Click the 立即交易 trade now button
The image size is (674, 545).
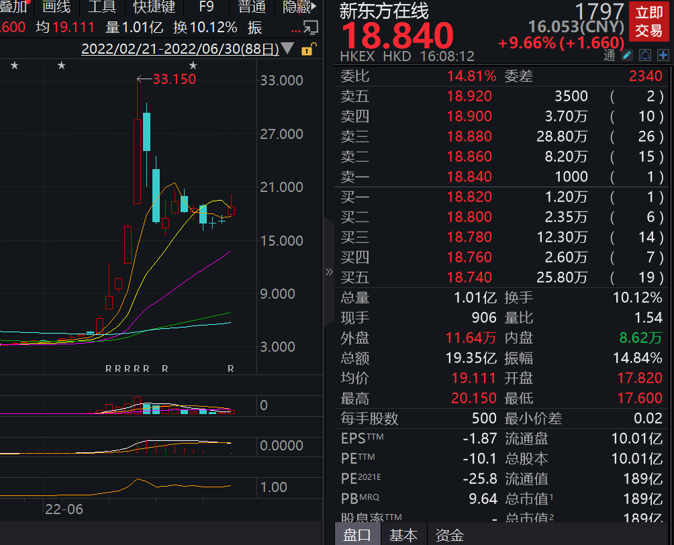coord(649,21)
